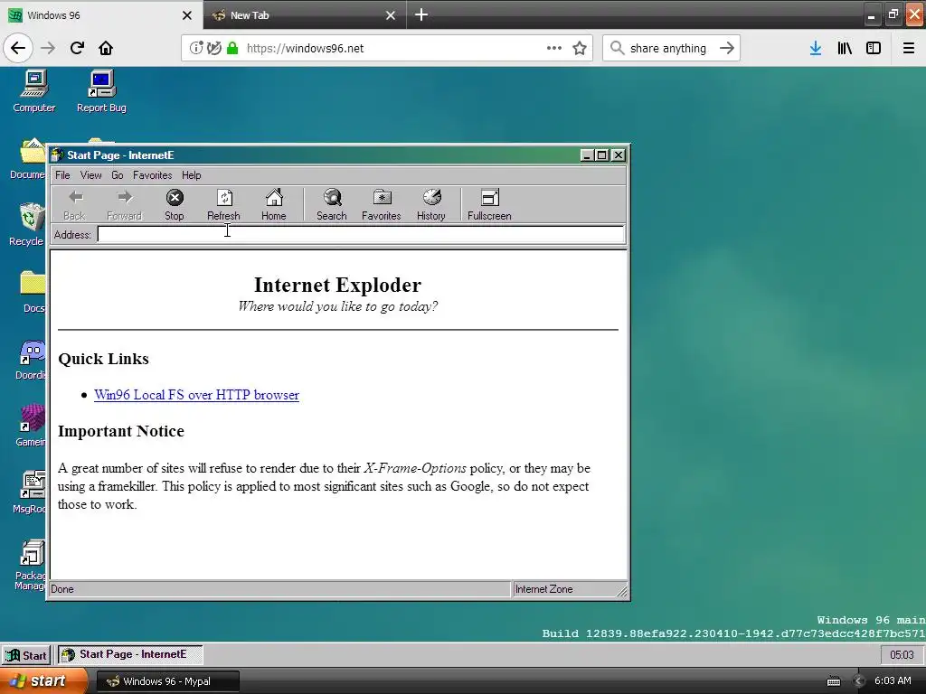Screen dimensions: 926x694
Task: Stop page loading in InternetE
Action: 175,205
